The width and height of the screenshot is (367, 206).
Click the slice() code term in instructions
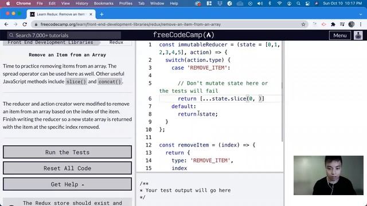(76, 81)
